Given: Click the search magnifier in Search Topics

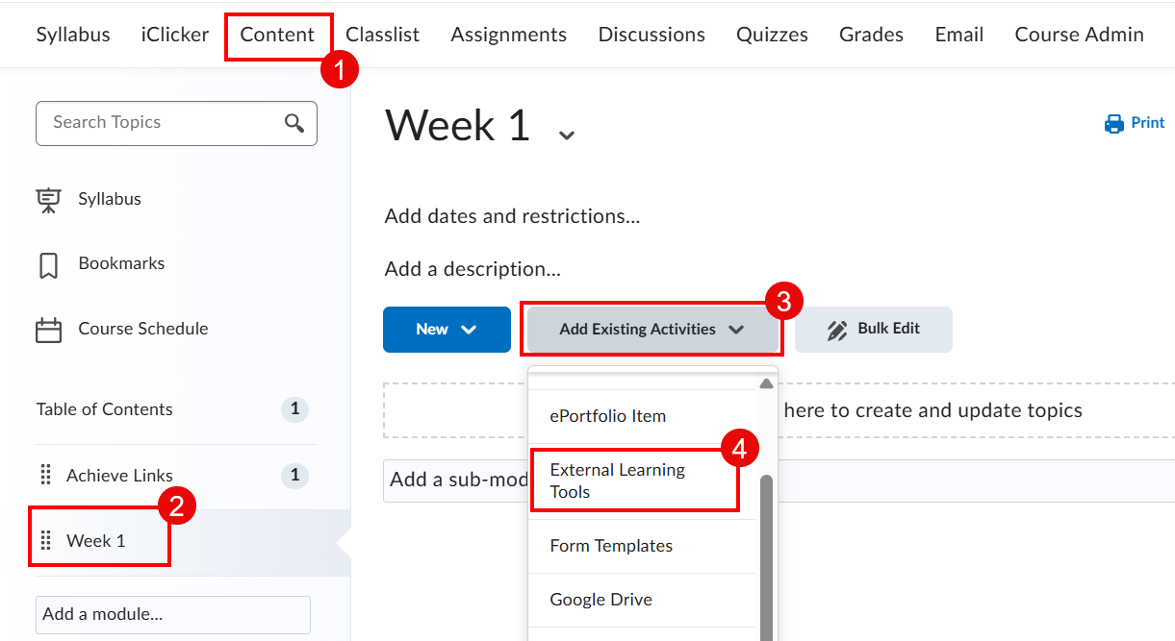Looking at the screenshot, I should 294,123.
